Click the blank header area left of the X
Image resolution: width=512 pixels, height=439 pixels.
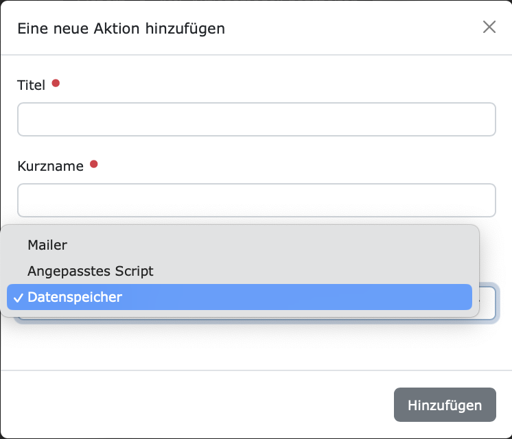point(353,28)
